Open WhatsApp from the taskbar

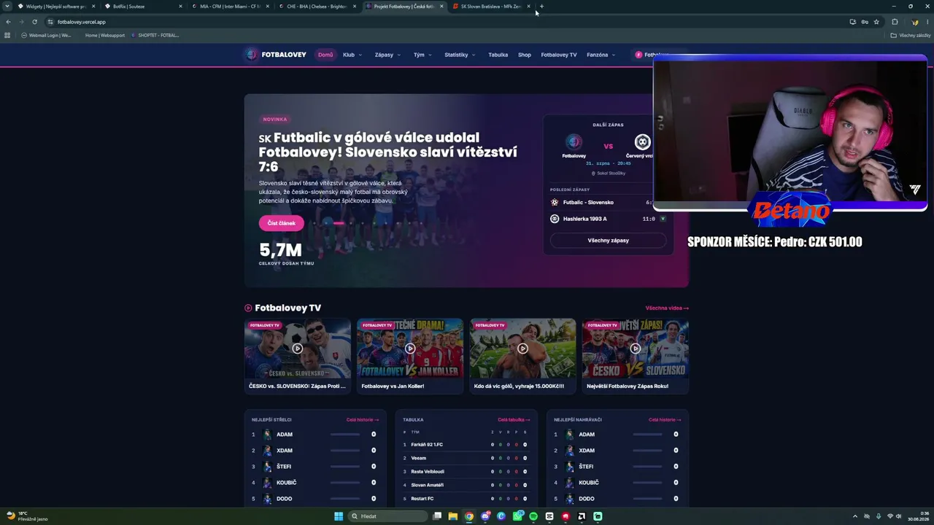pos(517,516)
